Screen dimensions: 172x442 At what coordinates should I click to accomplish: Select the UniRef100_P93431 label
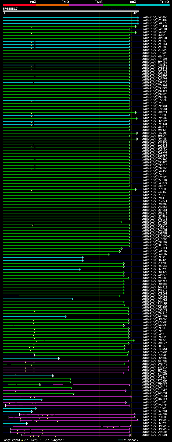point(154,124)
